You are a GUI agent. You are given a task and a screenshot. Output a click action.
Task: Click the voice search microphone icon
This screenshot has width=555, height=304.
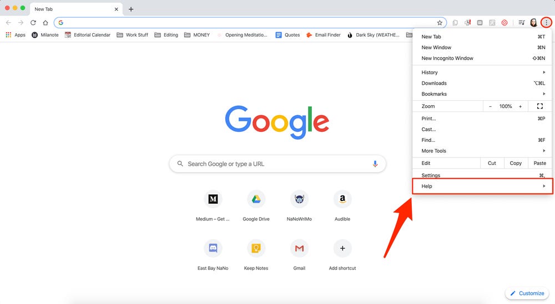tap(375, 164)
